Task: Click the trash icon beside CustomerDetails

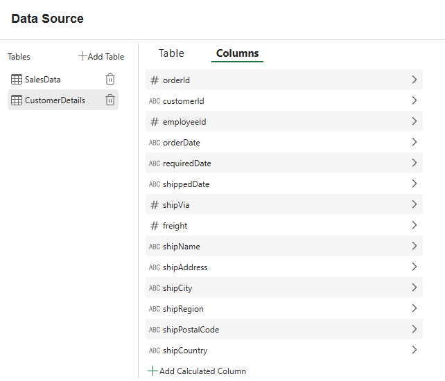Action: coord(110,100)
